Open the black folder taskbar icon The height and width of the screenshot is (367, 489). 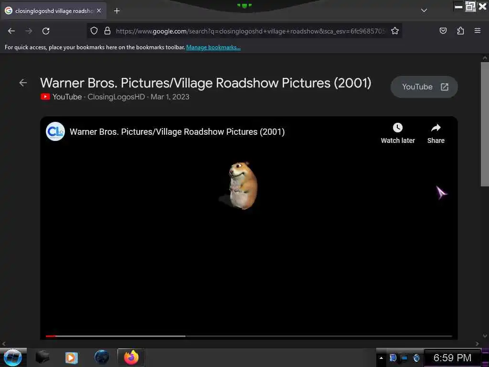click(43, 357)
